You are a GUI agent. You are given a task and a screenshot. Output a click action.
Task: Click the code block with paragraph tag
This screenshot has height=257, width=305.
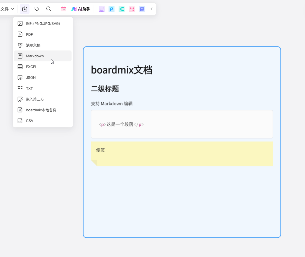click(x=182, y=124)
